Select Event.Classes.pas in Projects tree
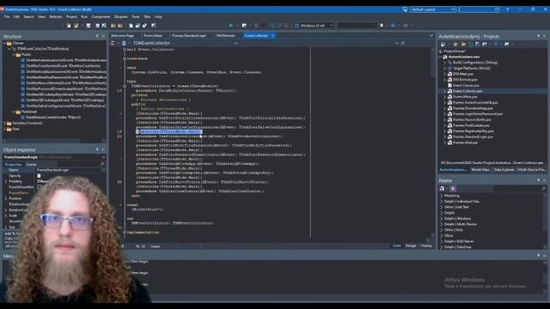Viewport: 550px width, 309px height. (x=466, y=86)
